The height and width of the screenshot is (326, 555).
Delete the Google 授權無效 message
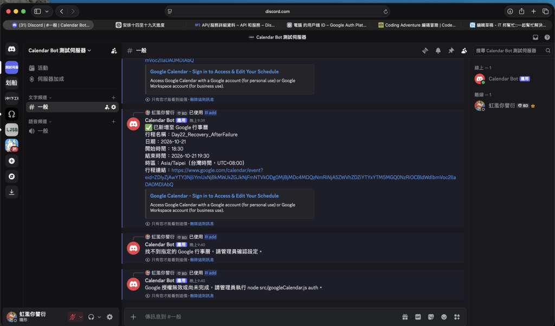click(x=202, y=296)
